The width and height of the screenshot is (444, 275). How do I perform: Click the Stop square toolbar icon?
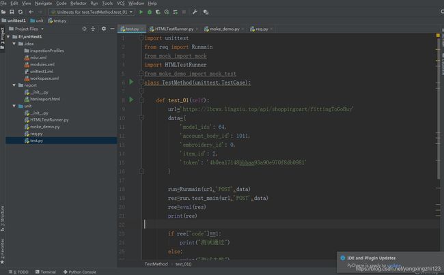[x=184, y=12]
